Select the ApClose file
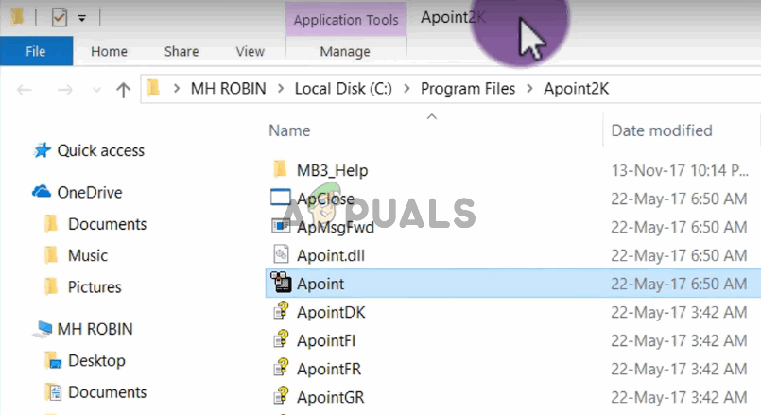The image size is (761, 415). point(325,199)
